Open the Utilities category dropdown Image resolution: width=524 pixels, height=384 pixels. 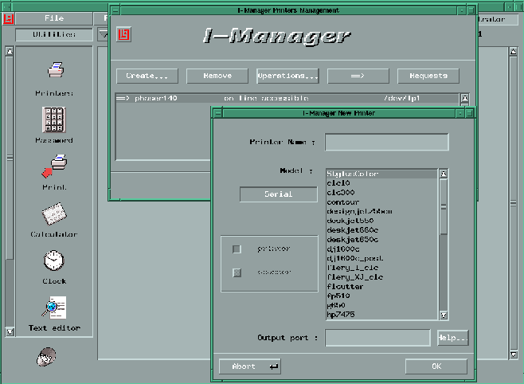pos(44,35)
